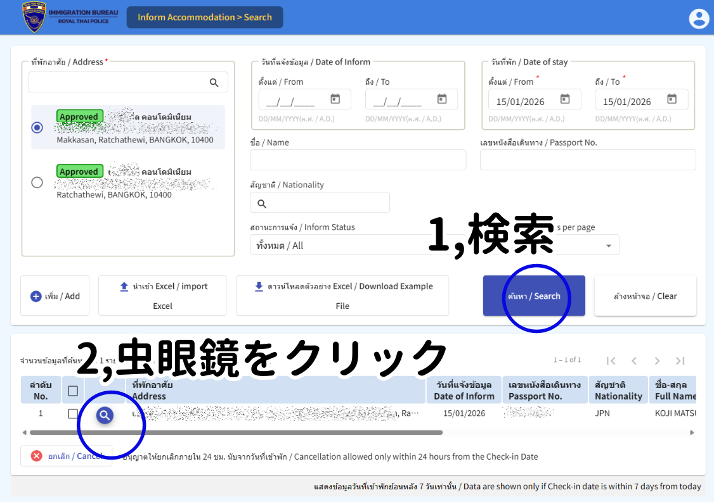Select the second approved condominium radio button

(37, 182)
